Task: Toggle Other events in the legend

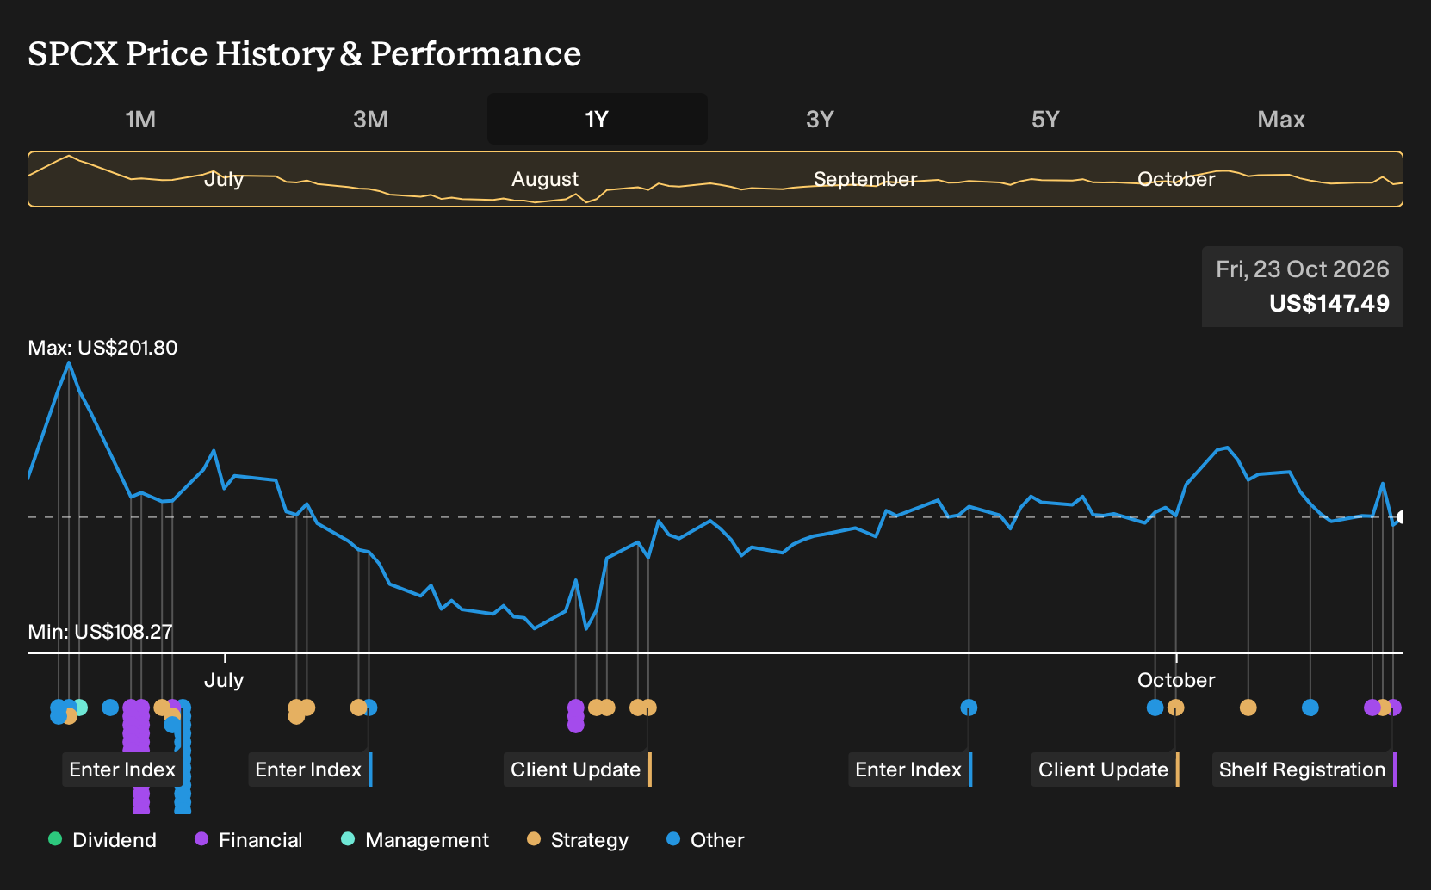Action: pos(705,840)
